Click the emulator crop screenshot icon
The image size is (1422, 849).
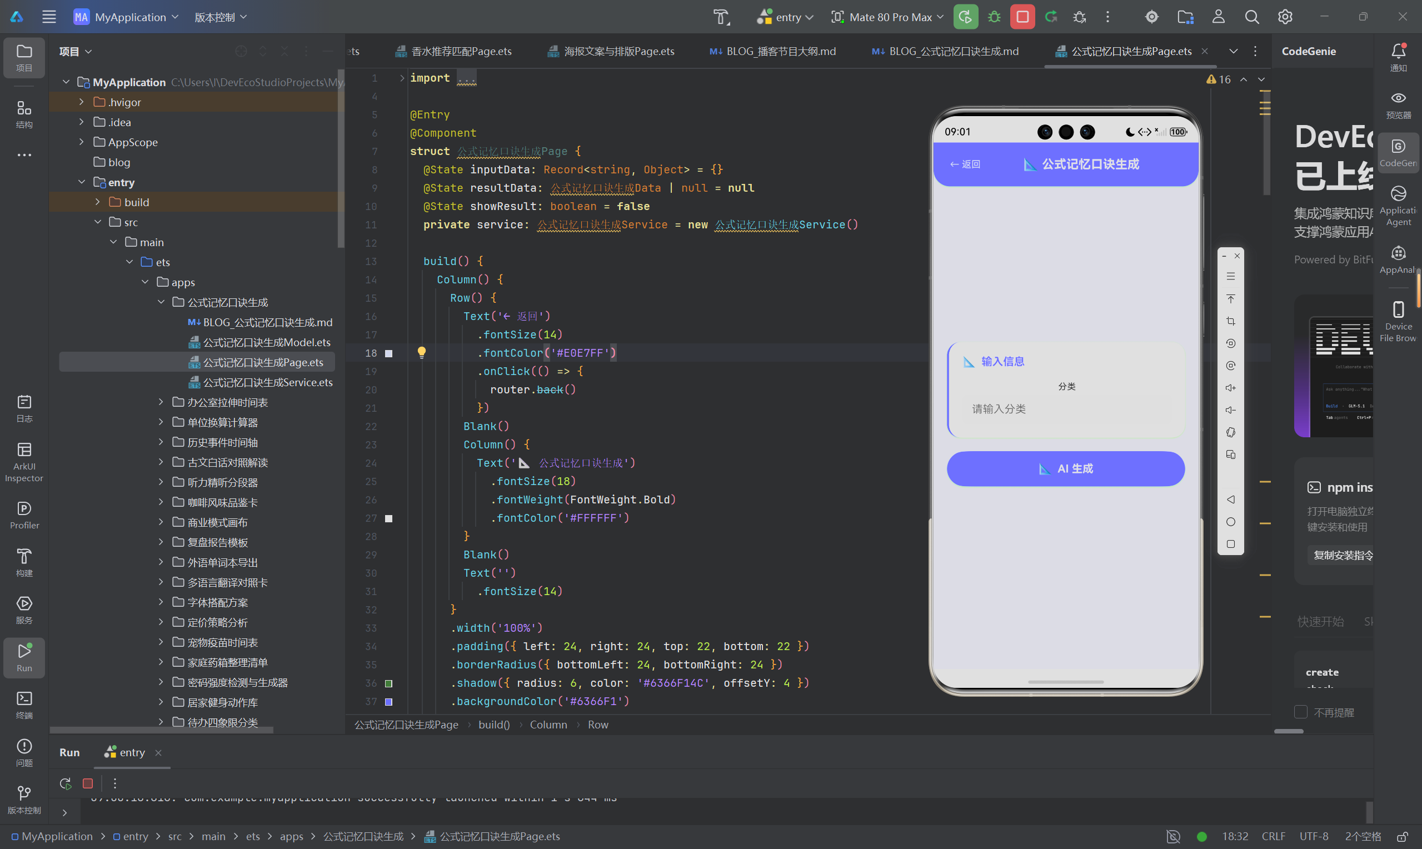(1230, 321)
